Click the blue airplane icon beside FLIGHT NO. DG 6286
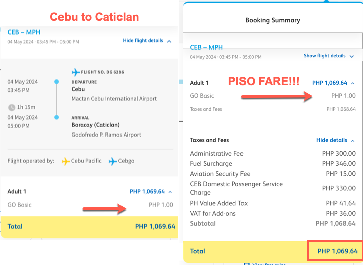Image resolution: width=363 pixels, height=265 pixels. (76, 72)
